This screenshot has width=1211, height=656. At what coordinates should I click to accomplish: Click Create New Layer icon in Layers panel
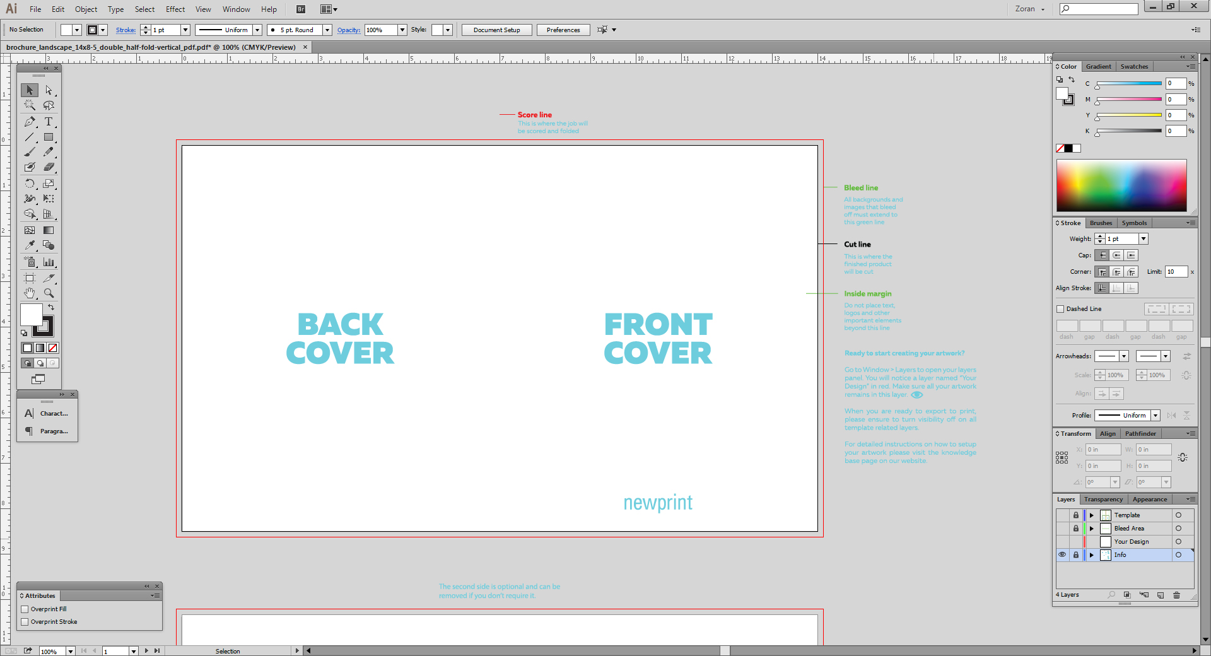(x=1161, y=595)
